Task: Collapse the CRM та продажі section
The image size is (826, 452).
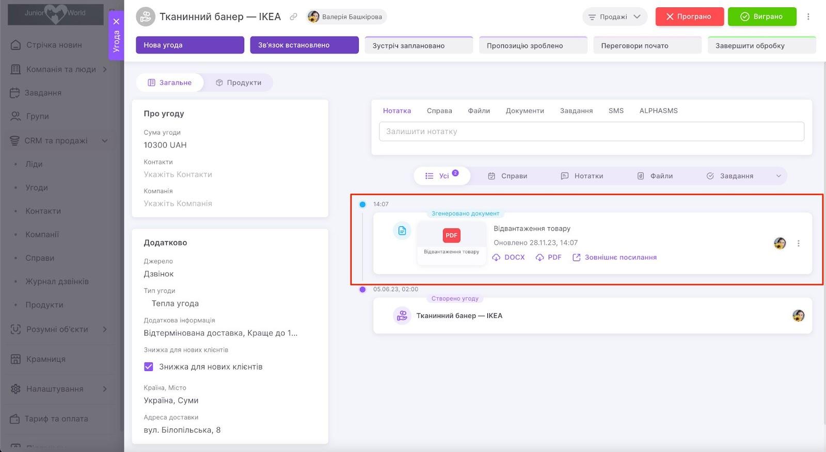Action: (105, 141)
